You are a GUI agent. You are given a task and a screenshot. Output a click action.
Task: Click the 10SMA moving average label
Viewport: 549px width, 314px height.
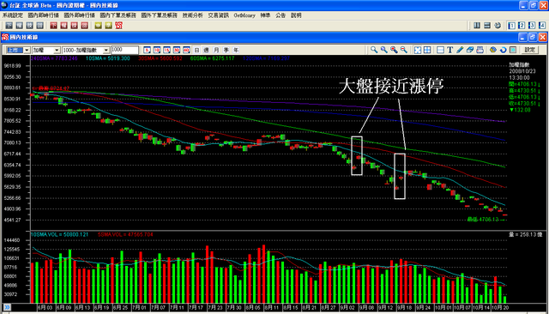(108, 58)
